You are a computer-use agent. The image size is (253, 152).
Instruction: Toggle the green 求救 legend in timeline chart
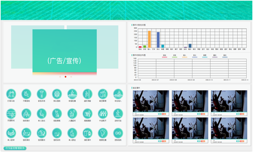(174, 56)
